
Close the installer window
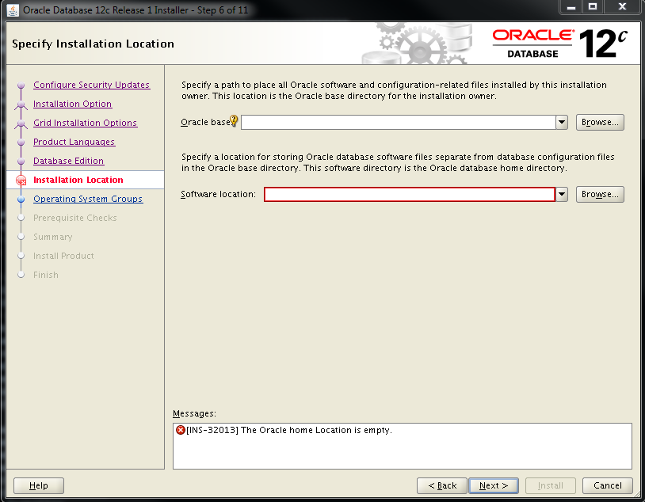(x=622, y=6)
